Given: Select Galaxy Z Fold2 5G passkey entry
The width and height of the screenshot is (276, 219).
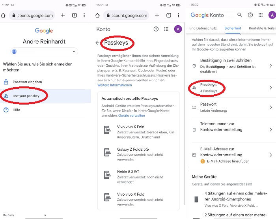Looking at the screenshot, I should pos(138,154).
